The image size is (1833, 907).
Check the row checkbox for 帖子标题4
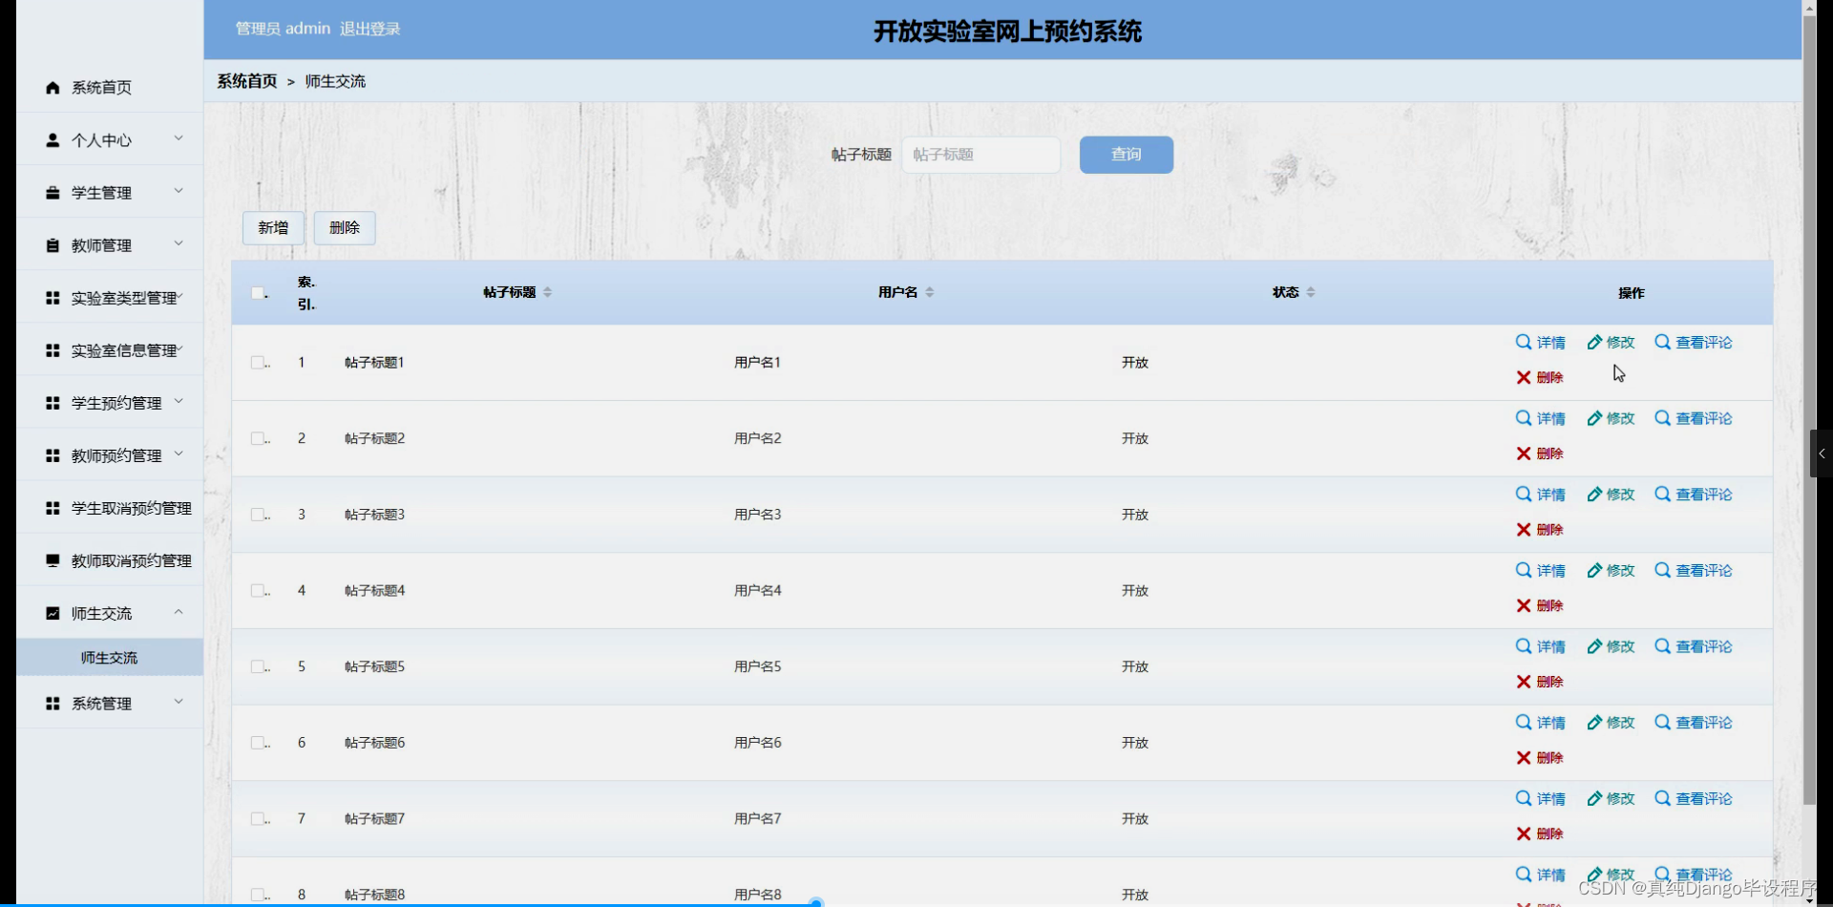[x=258, y=590]
